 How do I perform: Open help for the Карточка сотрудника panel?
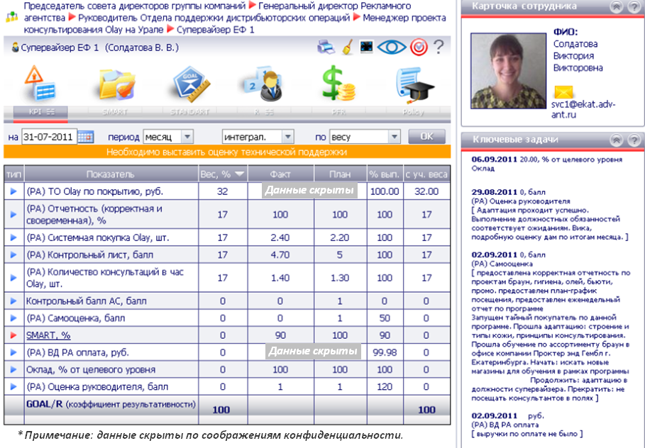(x=634, y=6)
